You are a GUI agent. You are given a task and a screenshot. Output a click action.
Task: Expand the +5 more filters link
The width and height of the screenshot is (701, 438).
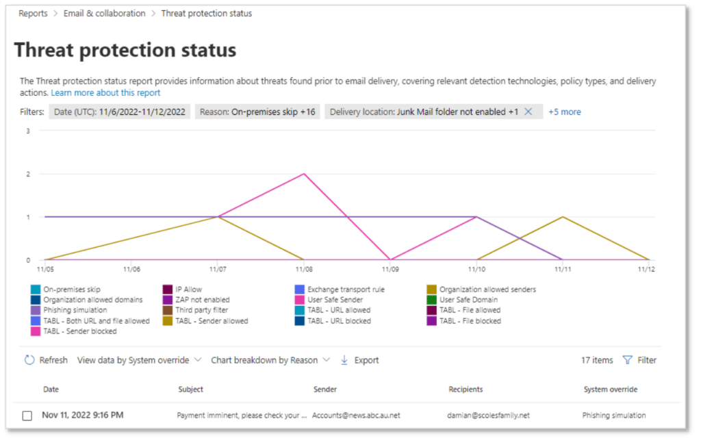[x=563, y=111]
